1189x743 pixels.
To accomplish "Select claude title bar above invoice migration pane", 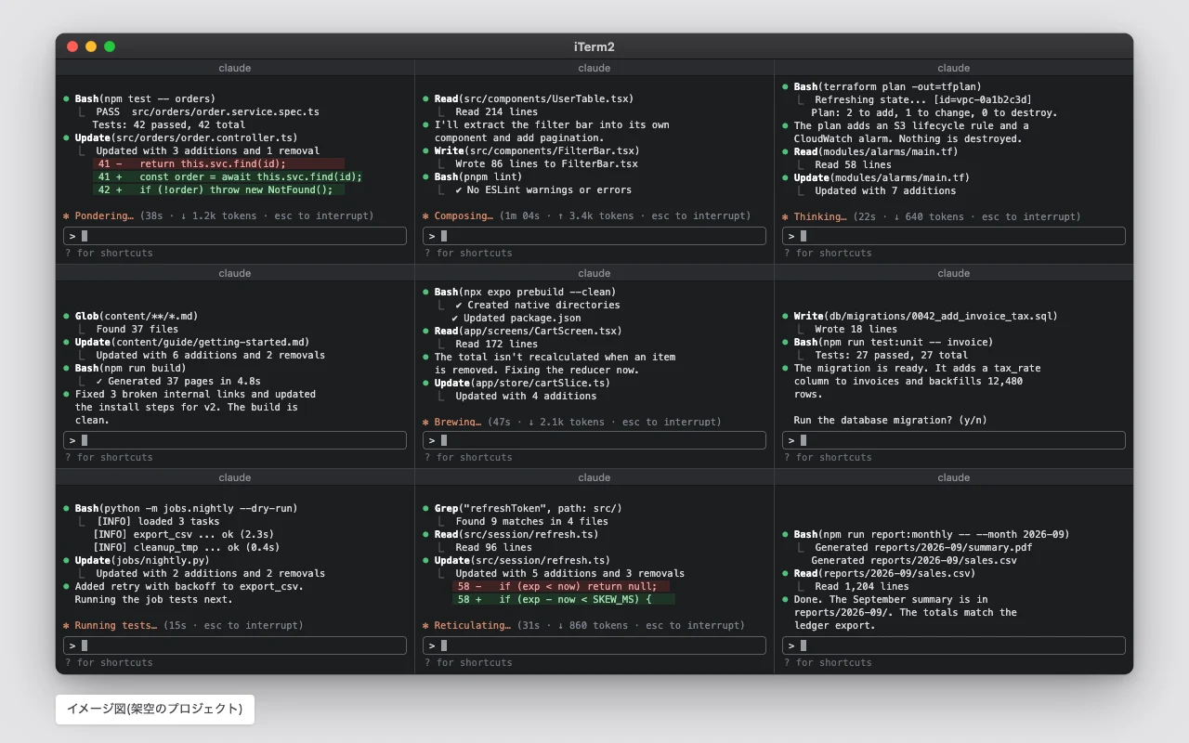I will click(954, 273).
